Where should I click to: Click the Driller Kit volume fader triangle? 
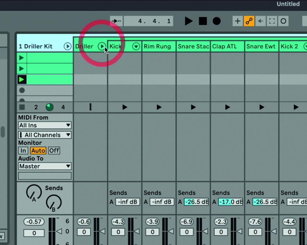tap(59, 231)
